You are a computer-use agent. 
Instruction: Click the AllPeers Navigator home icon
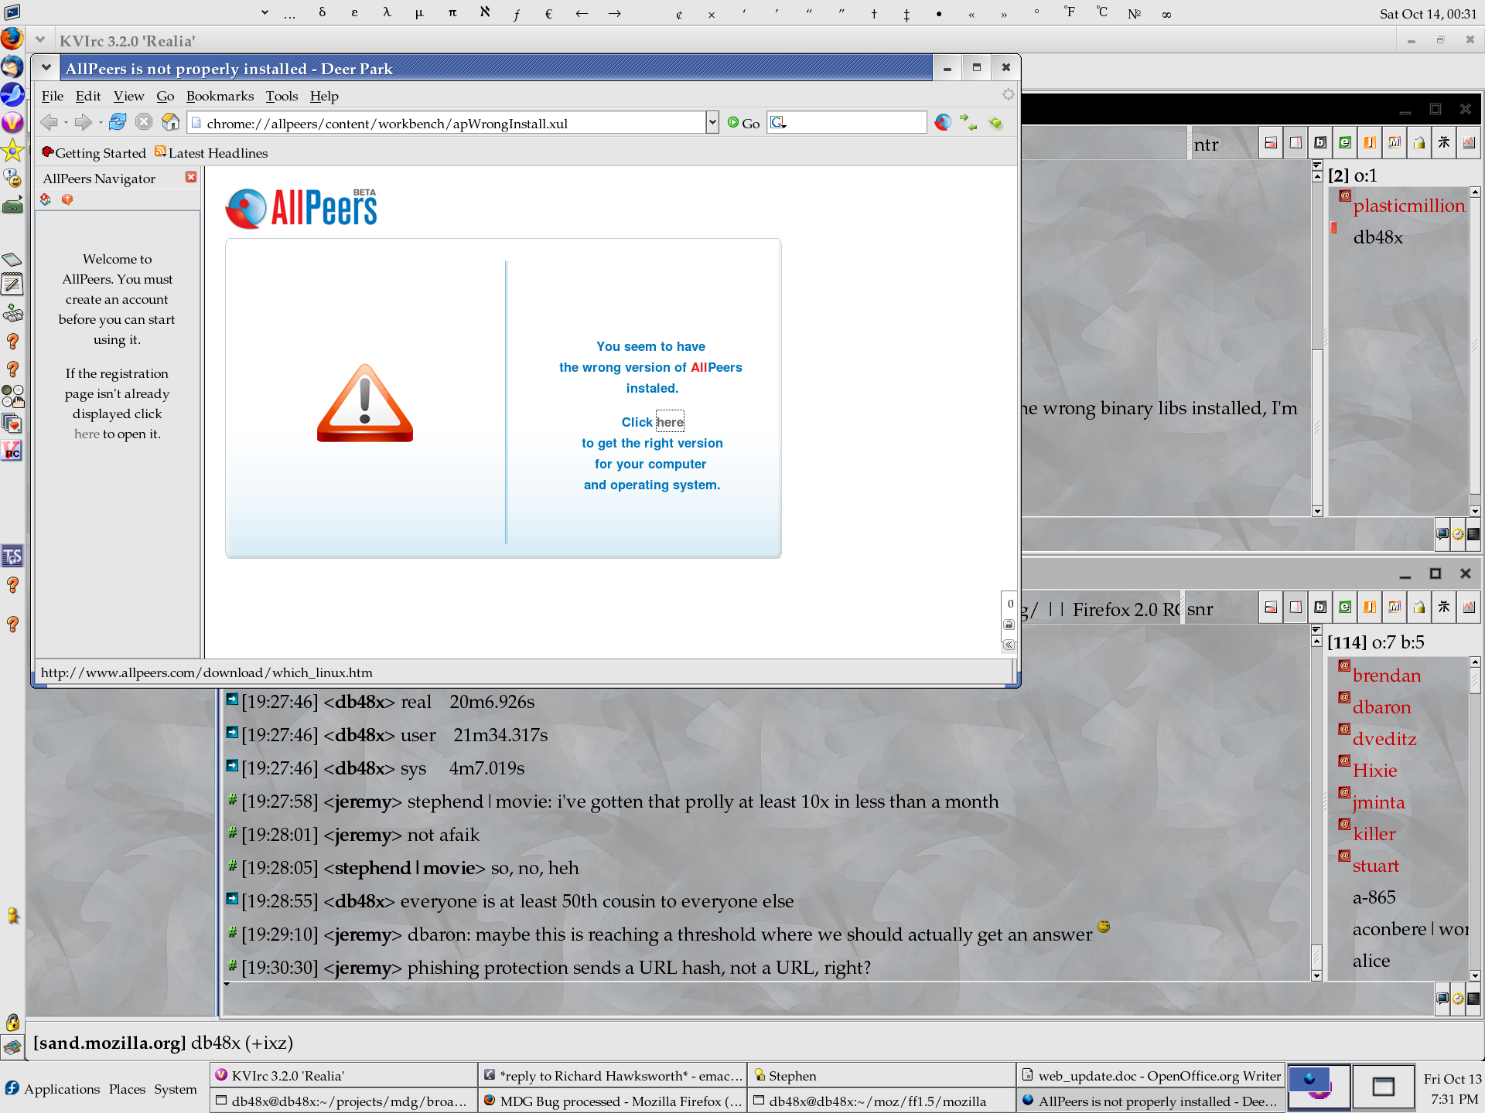[46, 199]
